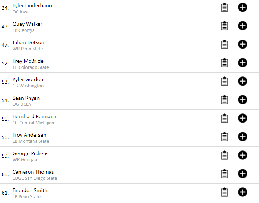259x203 pixels.
Task: Open the clipboard icon beside Jahan Dotson
Action: [225, 44]
